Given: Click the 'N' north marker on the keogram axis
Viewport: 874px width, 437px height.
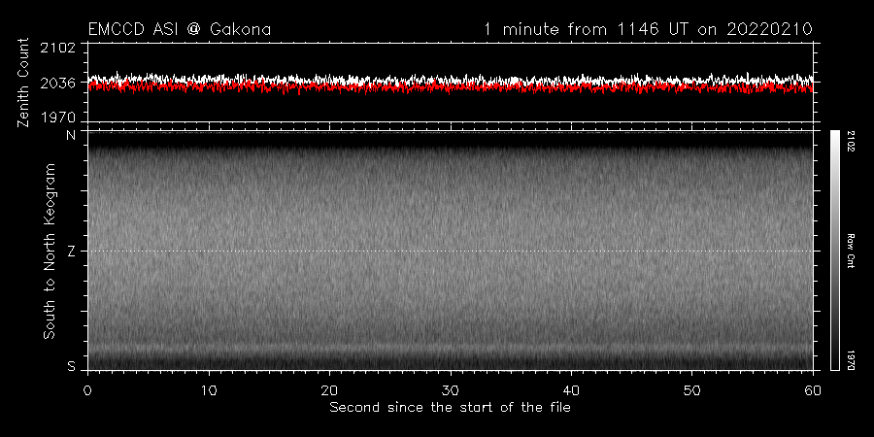Looking at the screenshot, I should click(71, 135).
